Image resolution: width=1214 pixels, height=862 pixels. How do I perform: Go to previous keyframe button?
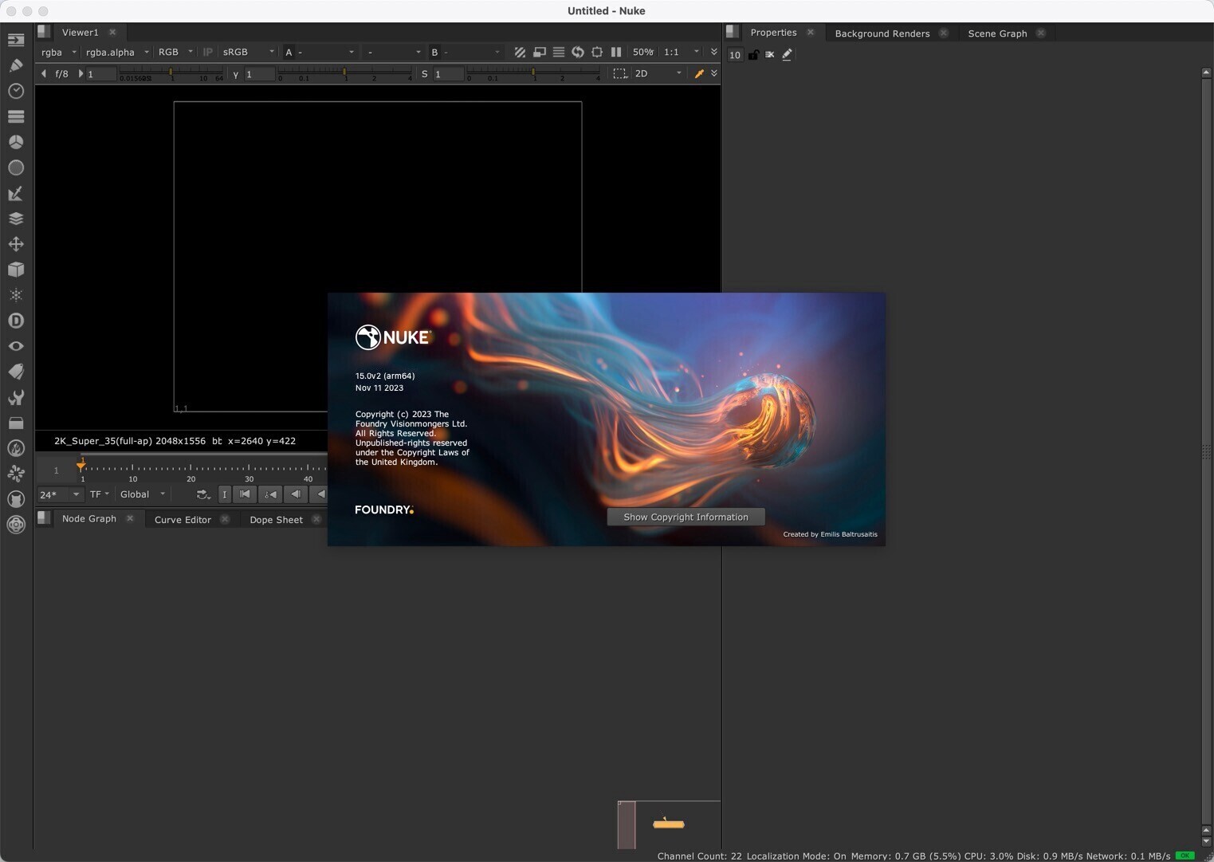click(271, 494)
